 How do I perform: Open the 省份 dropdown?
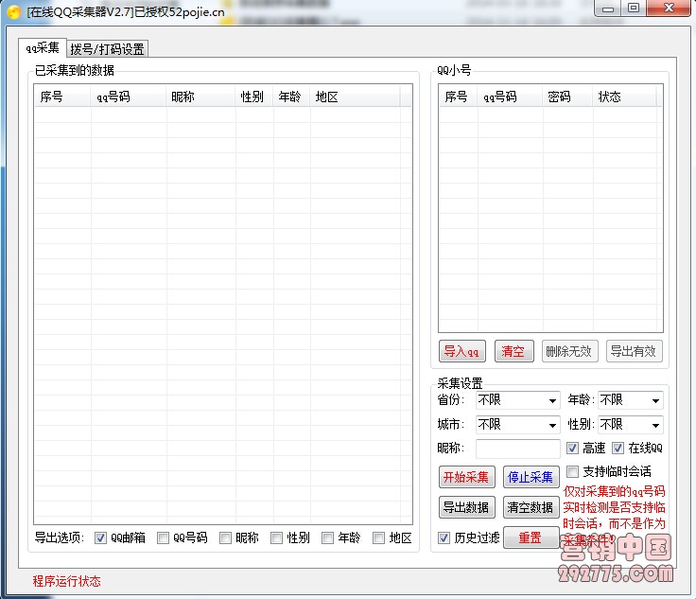click(517, 400)
